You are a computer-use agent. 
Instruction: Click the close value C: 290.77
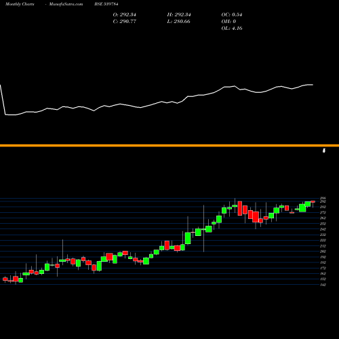tap(125, 22)
